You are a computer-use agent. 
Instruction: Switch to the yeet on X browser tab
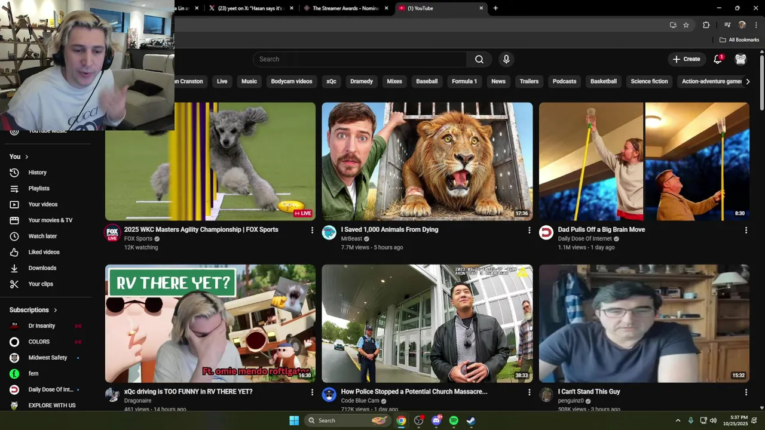point(251,8)
